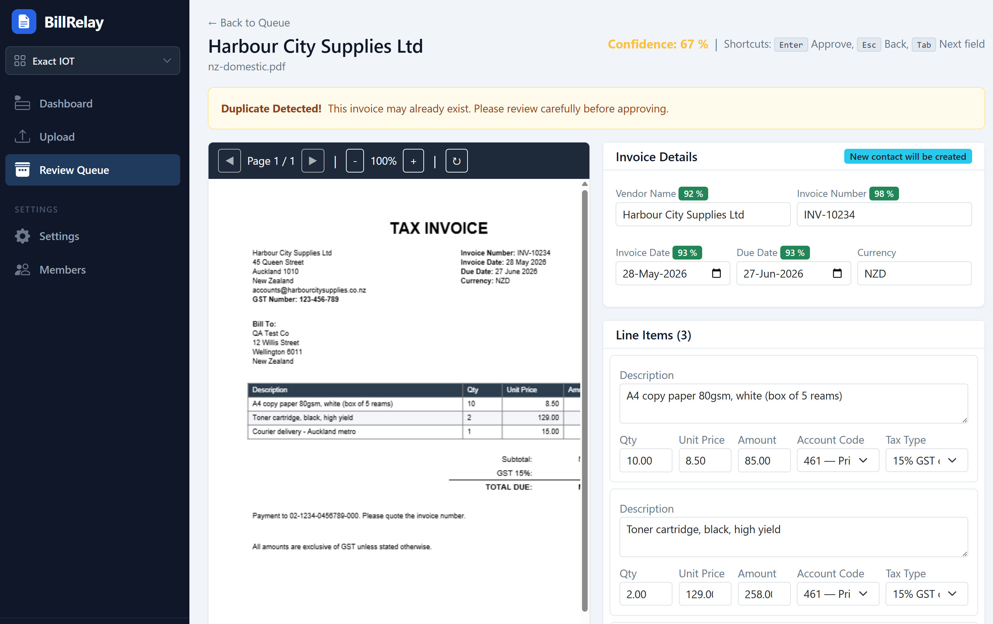Click the 100% zoom level text
Viewport: 993px width, 624px height.
tap(383, 161)
